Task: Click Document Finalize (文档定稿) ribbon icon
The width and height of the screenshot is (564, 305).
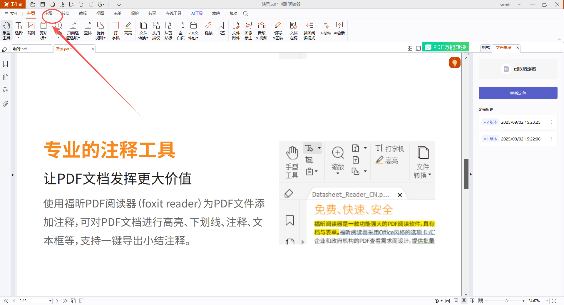Action: tap(294, 30)
